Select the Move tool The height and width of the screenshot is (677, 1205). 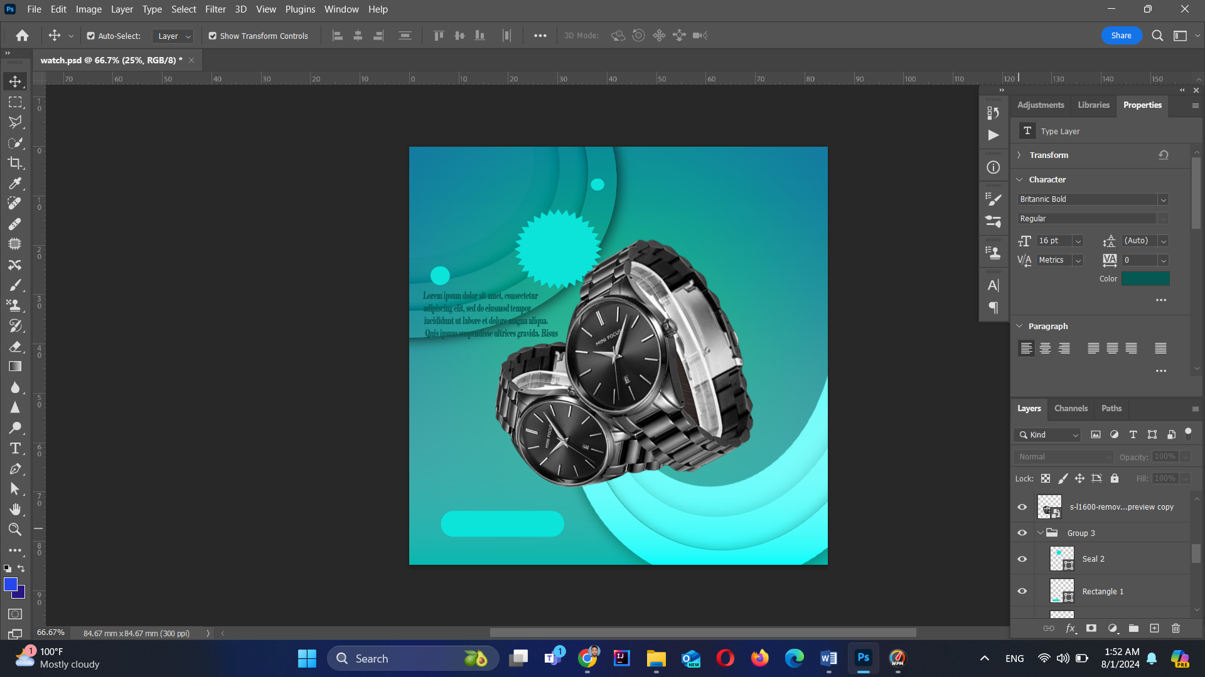tap(15, 81)
